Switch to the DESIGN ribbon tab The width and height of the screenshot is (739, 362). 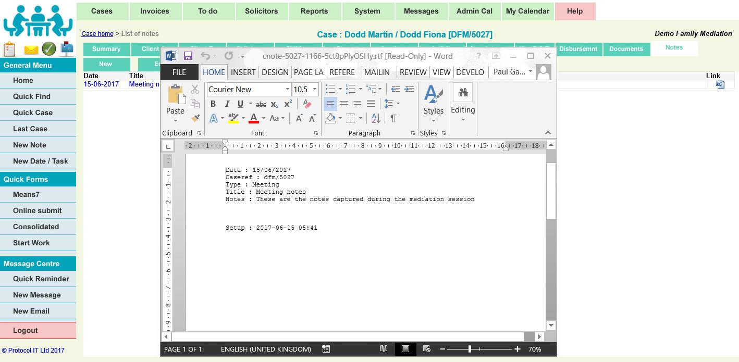pyautogui.click(x=275, y=72)
